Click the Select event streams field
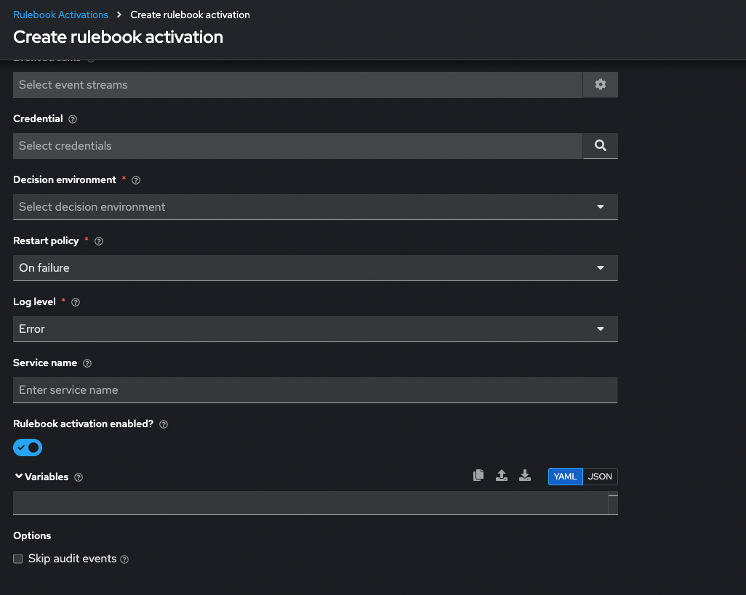 [297, 85]
